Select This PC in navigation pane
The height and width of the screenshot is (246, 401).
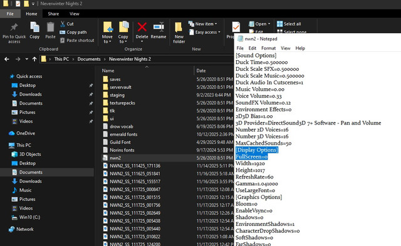(x=20, y=145)
